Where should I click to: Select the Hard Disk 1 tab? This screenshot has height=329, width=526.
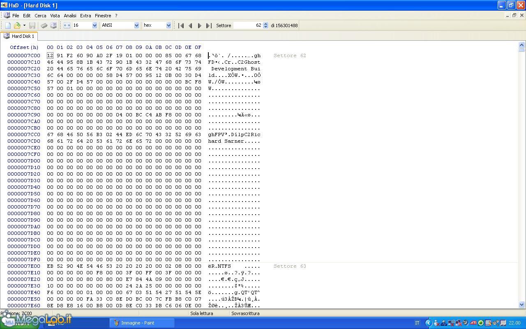tap(19, 36)
